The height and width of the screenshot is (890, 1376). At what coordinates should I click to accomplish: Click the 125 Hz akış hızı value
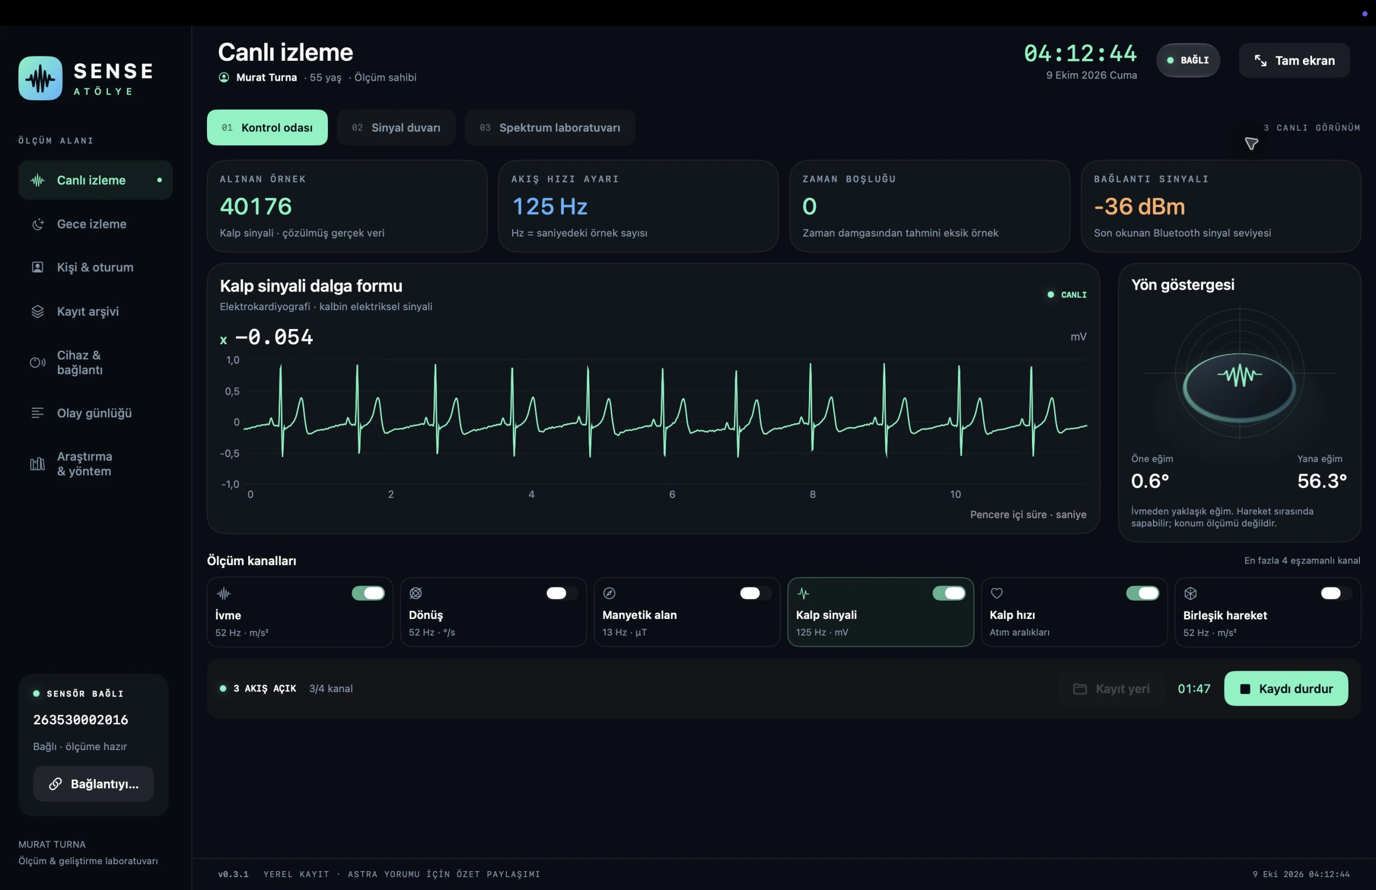click(549, 207)
